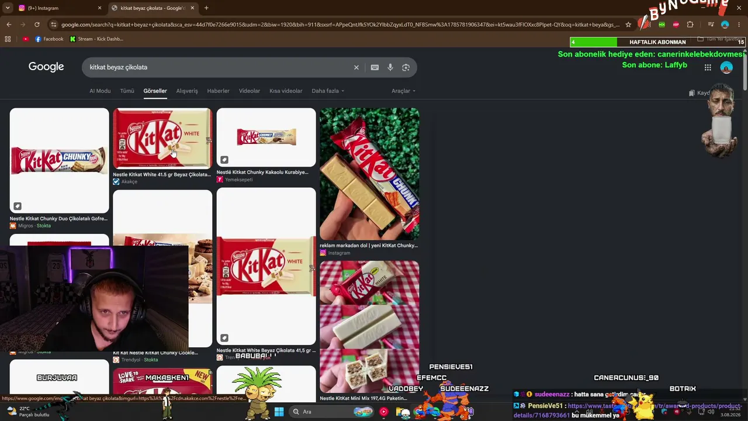Open the Kitkat Chunky Duo image from Migros

[59, 160]
